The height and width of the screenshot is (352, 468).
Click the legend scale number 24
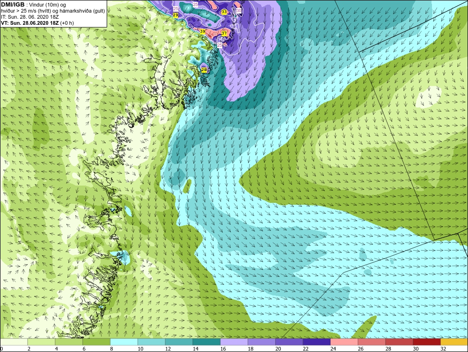click(x=333, y=349)
